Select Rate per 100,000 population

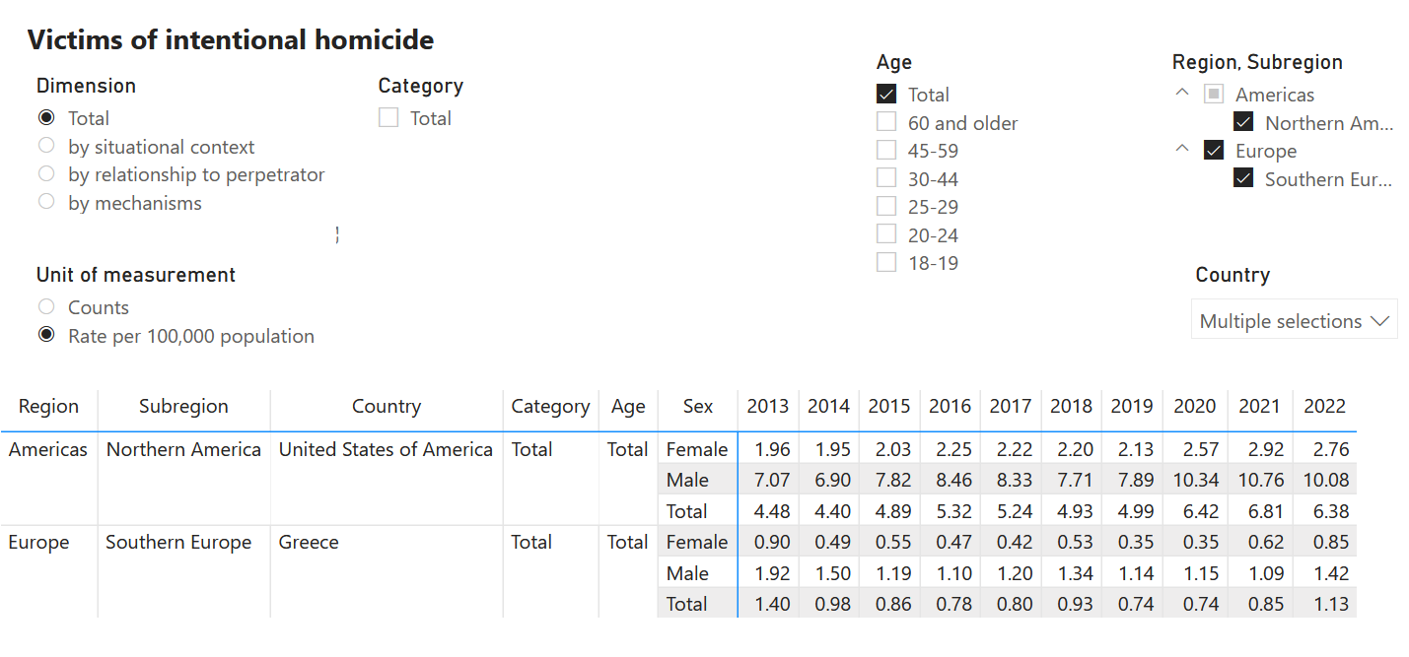click(46, 336)
